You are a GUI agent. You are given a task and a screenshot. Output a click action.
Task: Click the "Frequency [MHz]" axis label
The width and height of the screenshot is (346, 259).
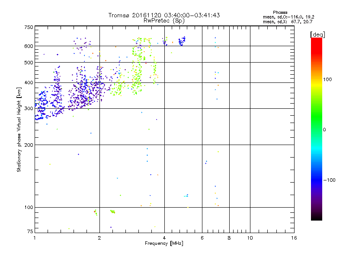[164, 243]
